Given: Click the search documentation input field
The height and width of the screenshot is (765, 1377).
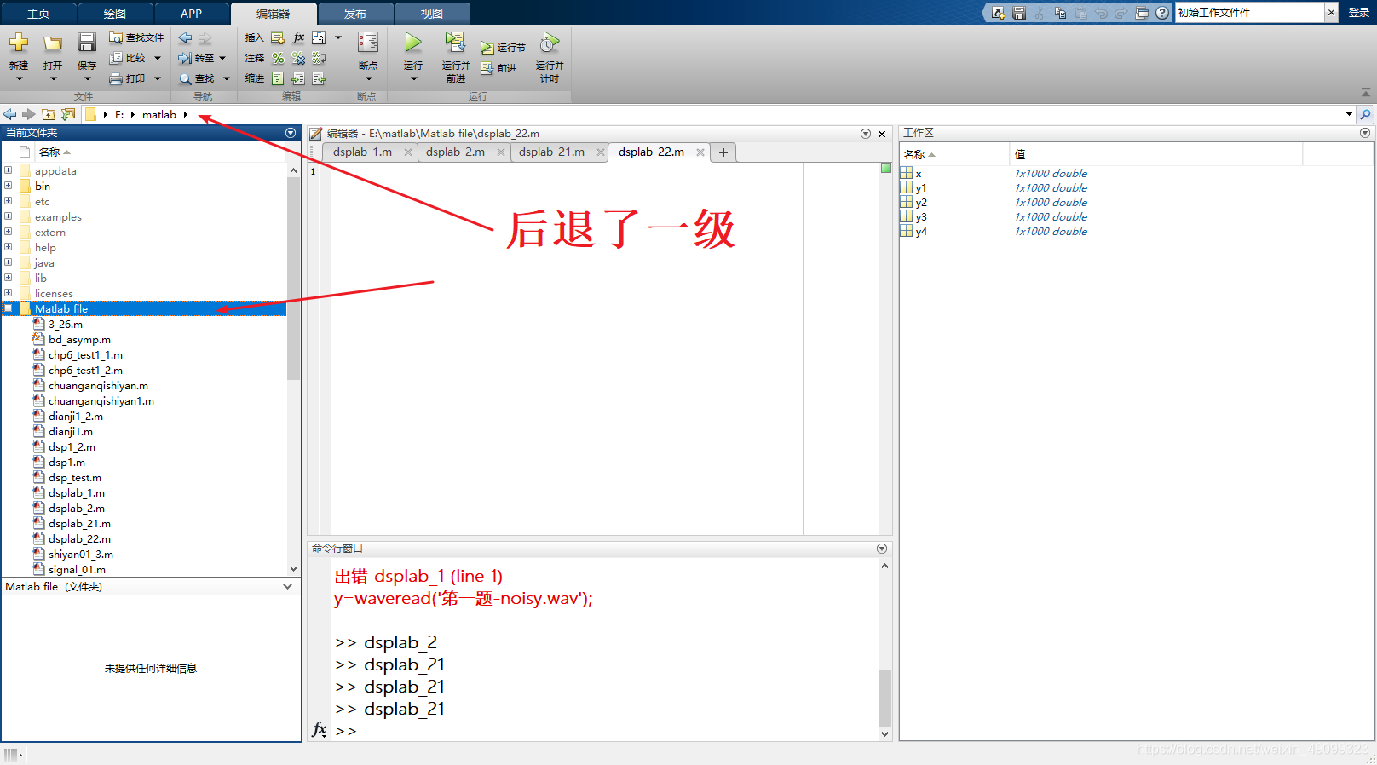Looking at the screenshot, I should 1249,13.
